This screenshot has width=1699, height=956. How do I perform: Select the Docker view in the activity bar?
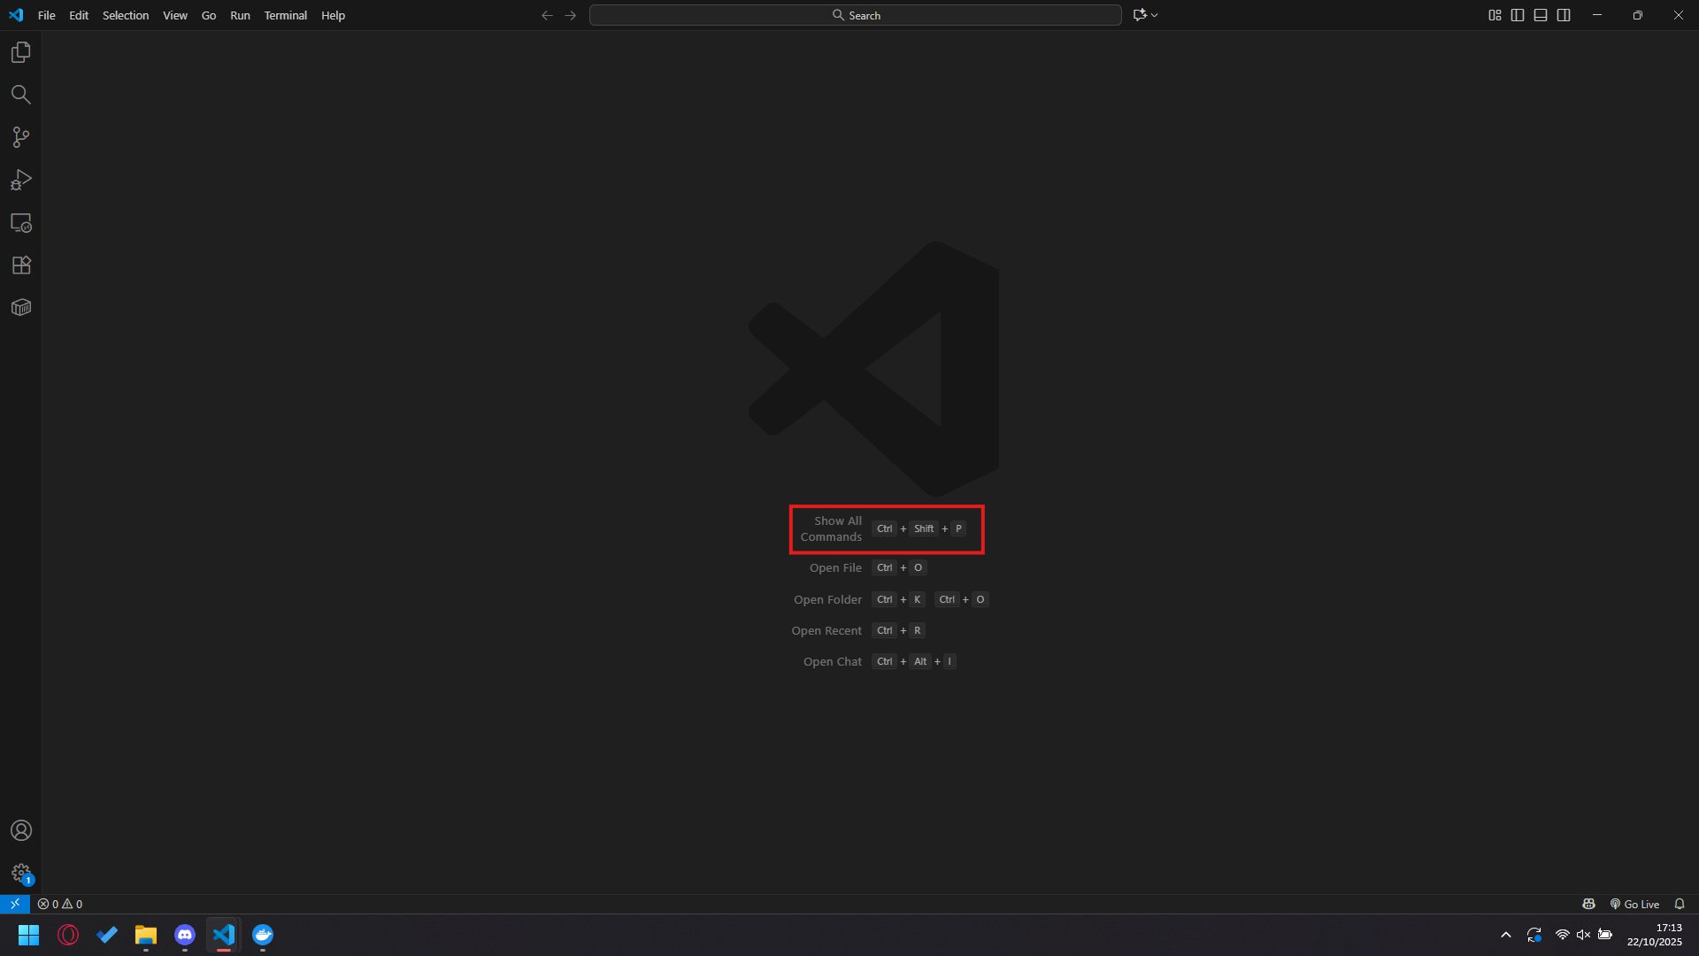[20, 307]
